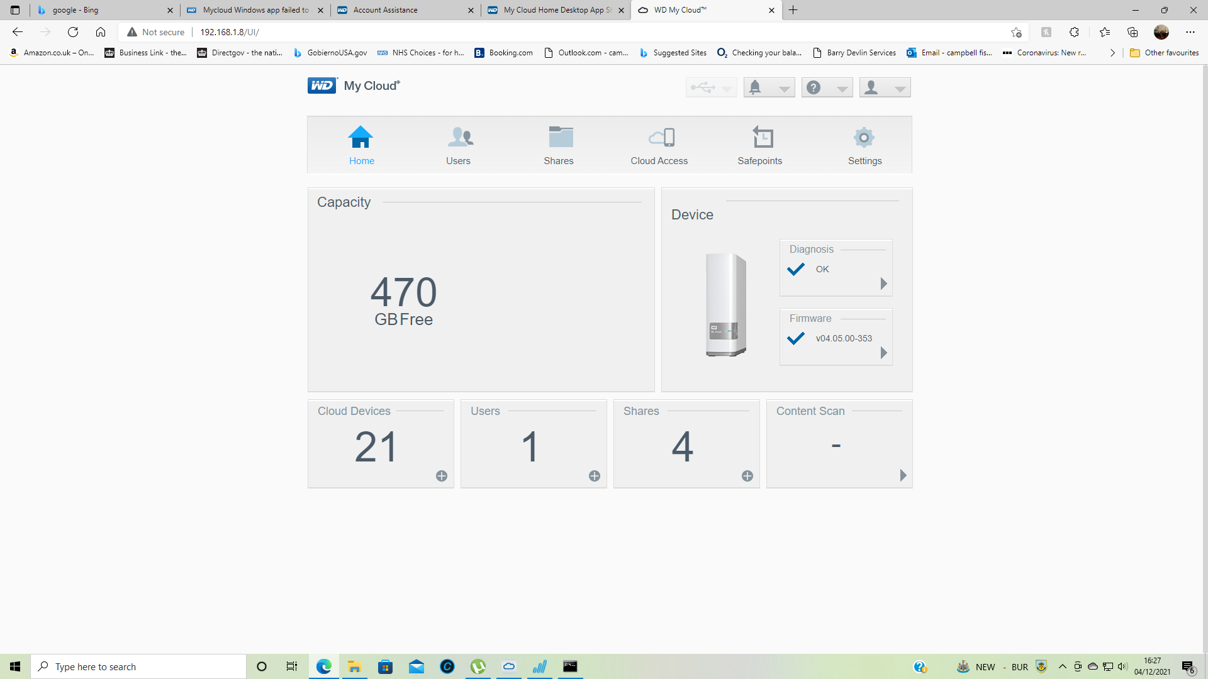Select the Users navigation icon
The image size is (1208, 679).
(458, 145)
